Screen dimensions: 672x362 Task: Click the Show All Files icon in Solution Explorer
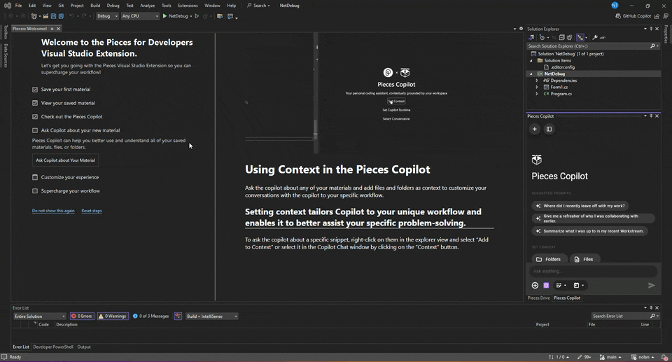[569, 37]
